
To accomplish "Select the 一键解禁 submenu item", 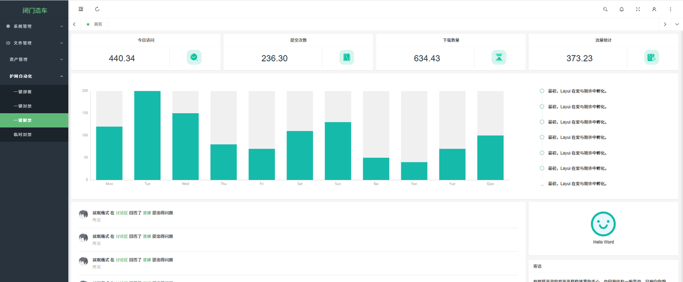I will pos(34,120).
